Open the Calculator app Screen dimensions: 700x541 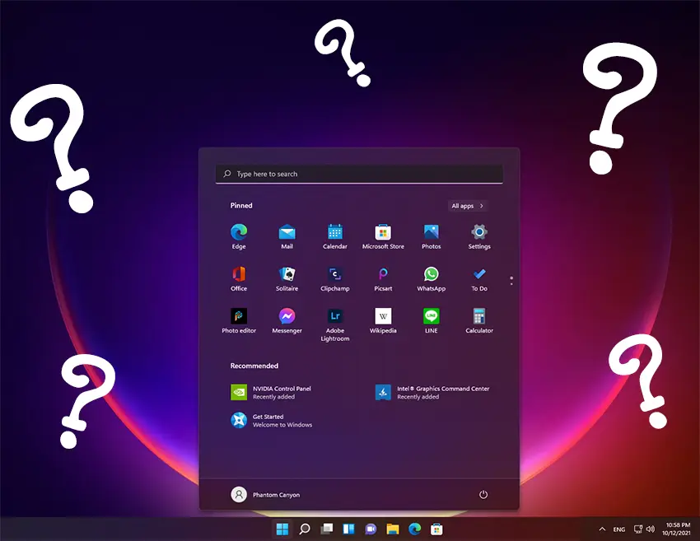(479, 316)
